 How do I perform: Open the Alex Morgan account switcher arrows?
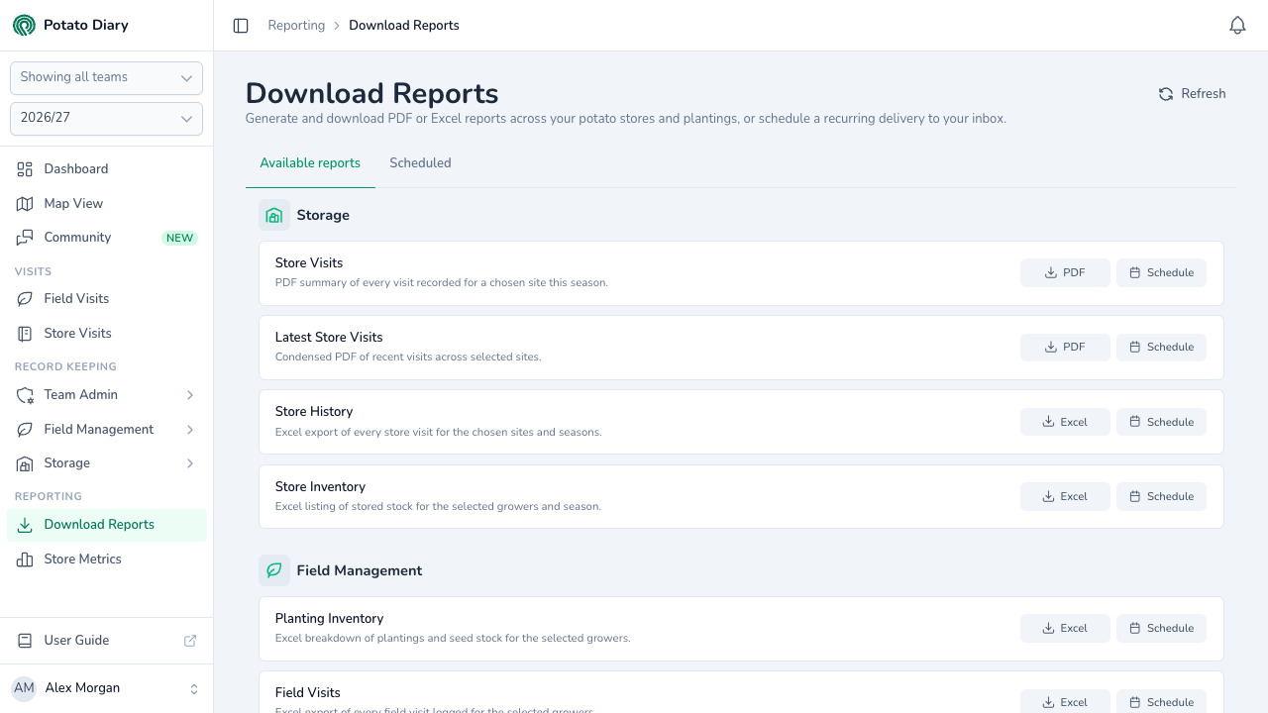(194, 689)
